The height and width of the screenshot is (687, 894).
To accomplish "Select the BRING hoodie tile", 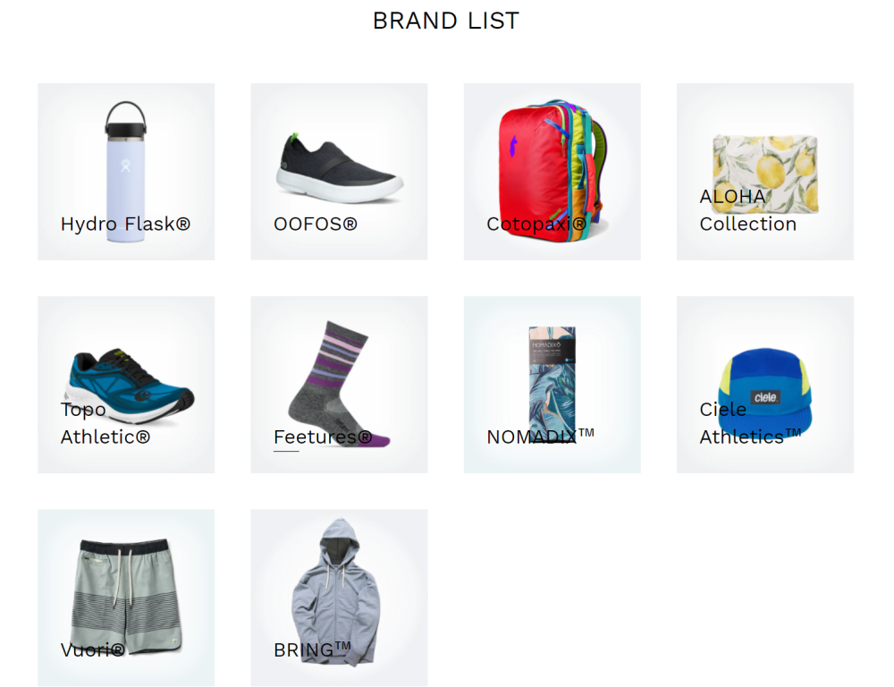I will (339, 598).
